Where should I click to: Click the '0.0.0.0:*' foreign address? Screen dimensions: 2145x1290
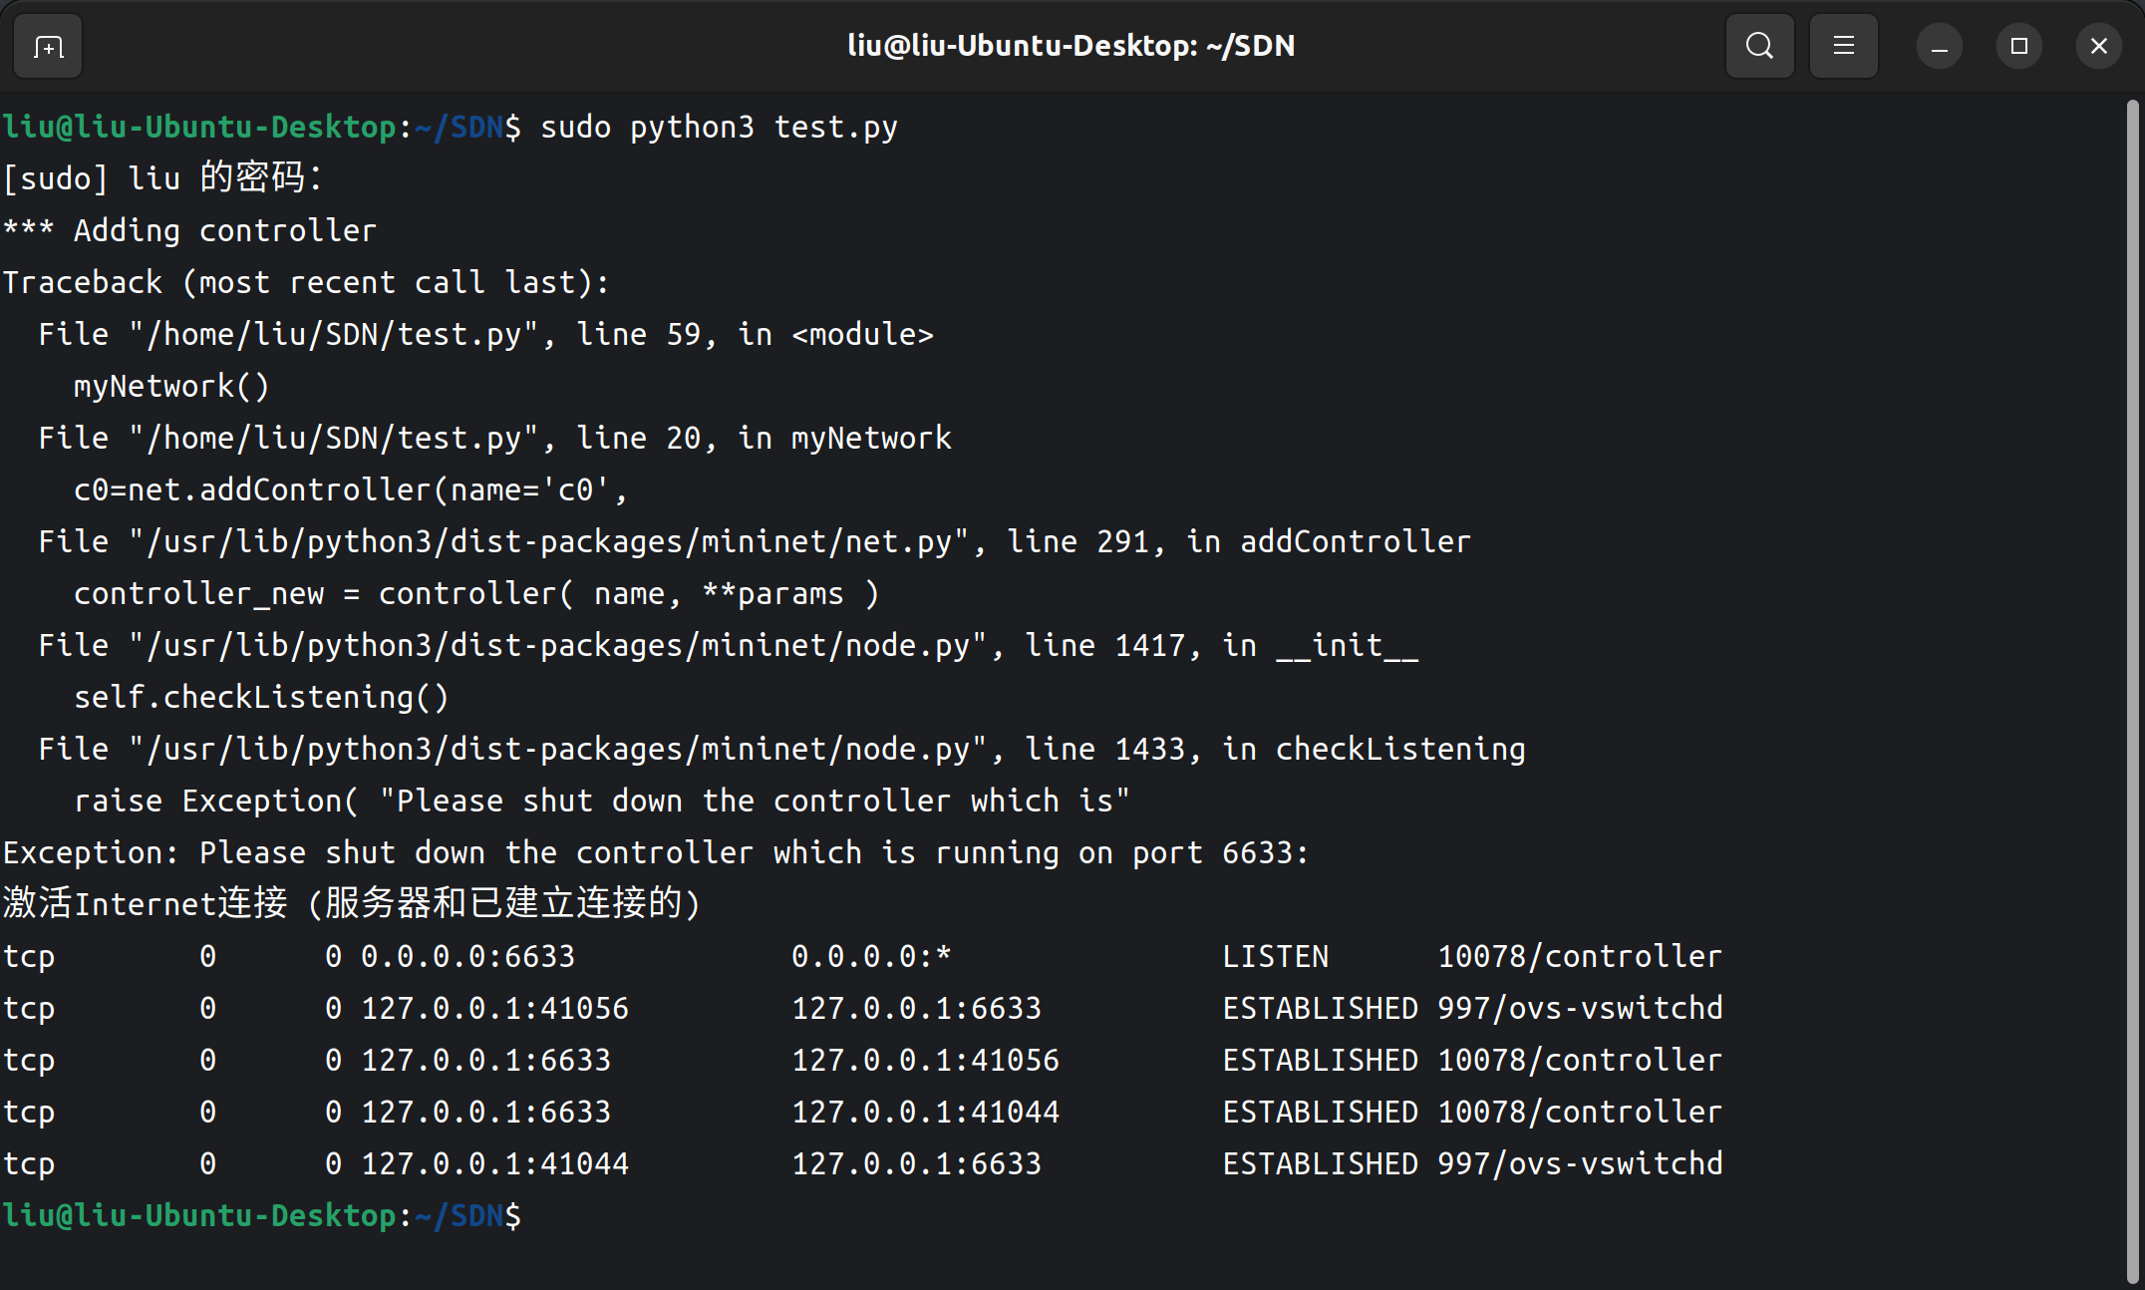coord(871,957)
